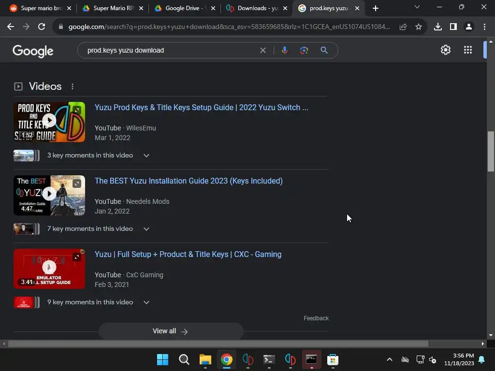495x371 pixels.
Task: Go back to the previous page
Action: (x=11, y=27)
